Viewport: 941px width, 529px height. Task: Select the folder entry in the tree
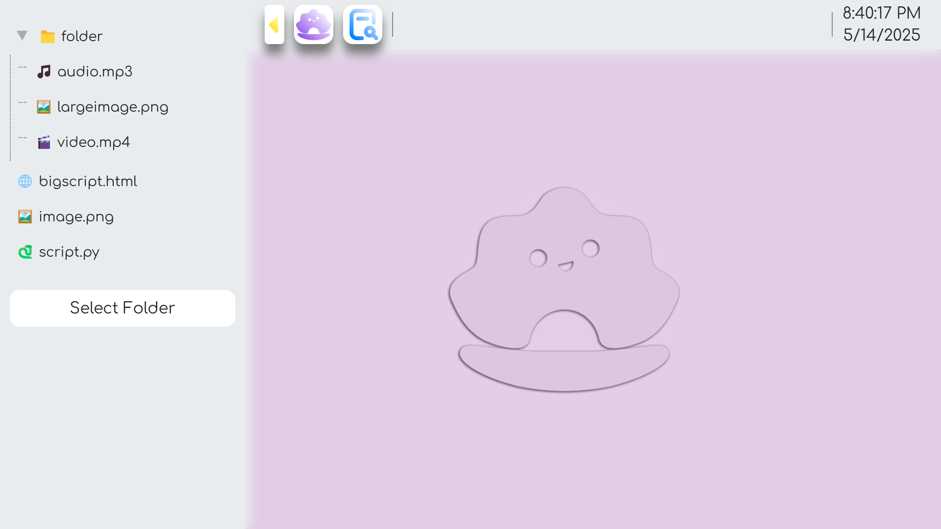[81, 35]
